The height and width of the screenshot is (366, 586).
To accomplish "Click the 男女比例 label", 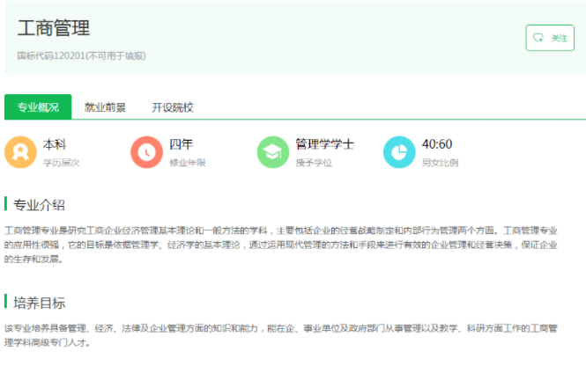I will pos(440,163).
